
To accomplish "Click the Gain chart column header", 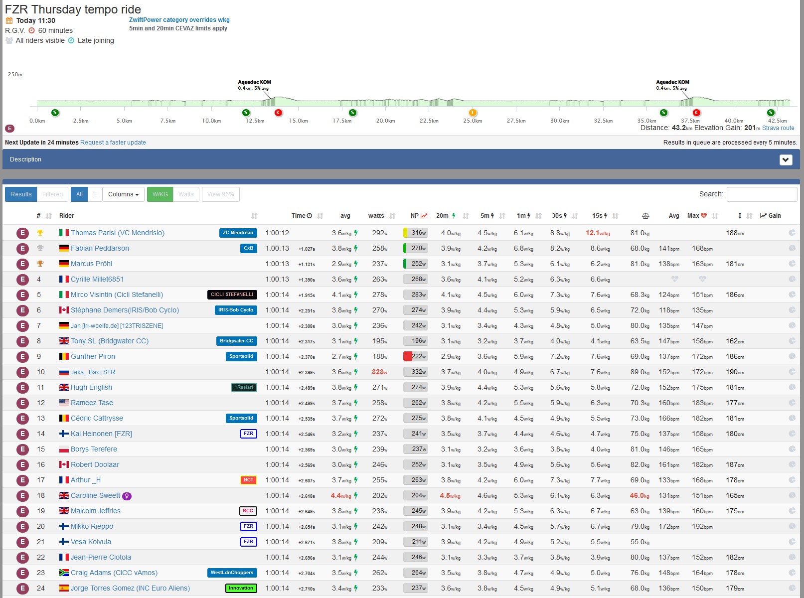I will tap(770, 216).
